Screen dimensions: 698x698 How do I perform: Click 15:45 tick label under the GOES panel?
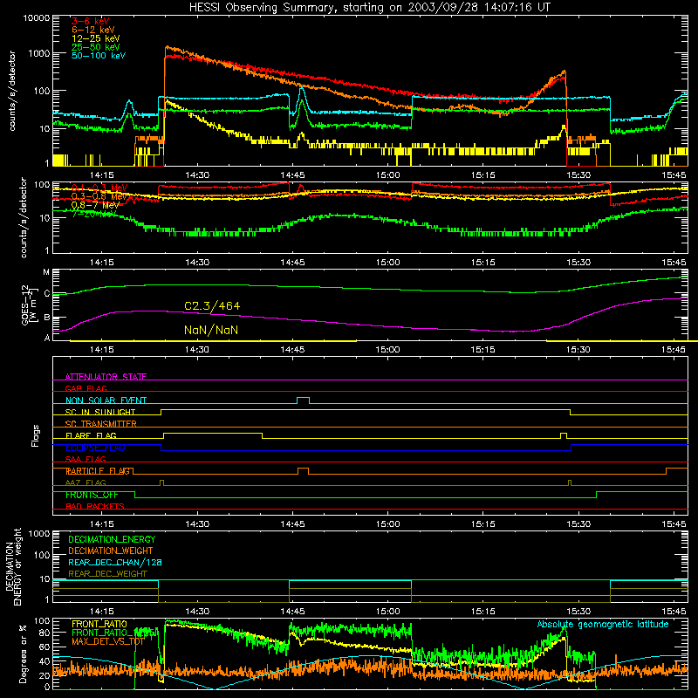coord(674,350)
